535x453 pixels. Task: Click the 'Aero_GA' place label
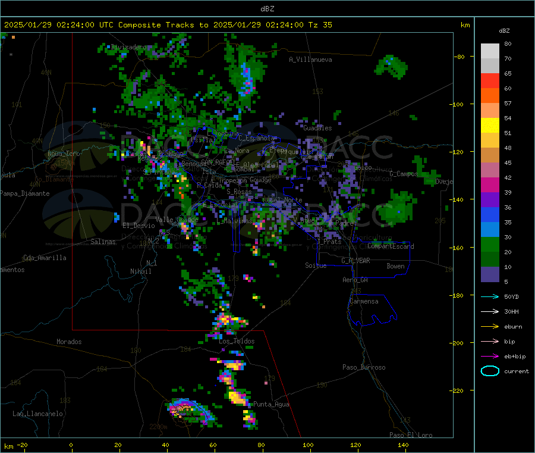pyautogui.click(x=355, y=280)
